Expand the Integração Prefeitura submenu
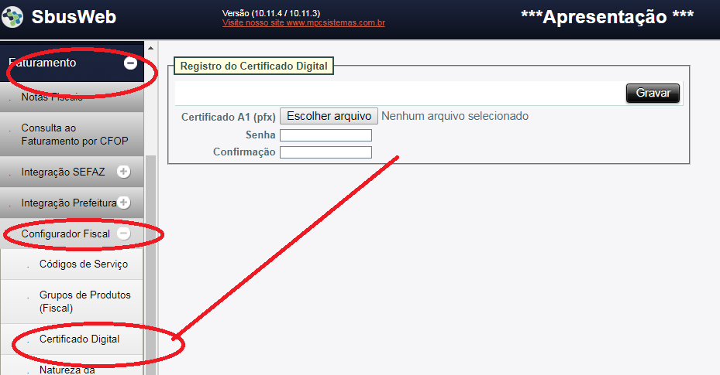 [123, 203]
